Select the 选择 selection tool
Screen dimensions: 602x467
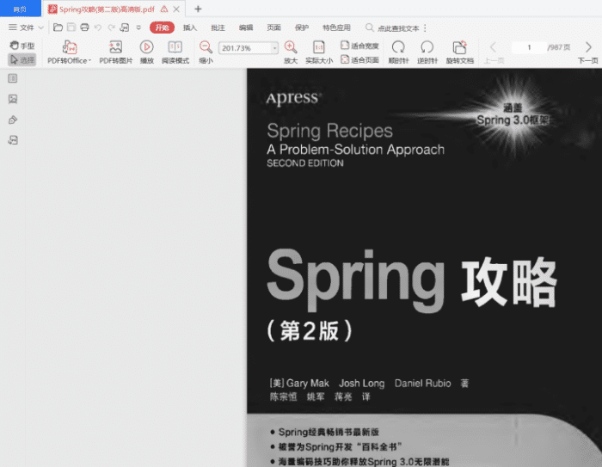(22, 60)
